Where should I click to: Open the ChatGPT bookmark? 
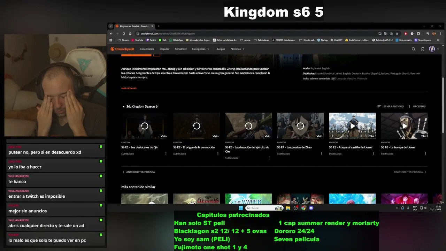tap(336, 40)
